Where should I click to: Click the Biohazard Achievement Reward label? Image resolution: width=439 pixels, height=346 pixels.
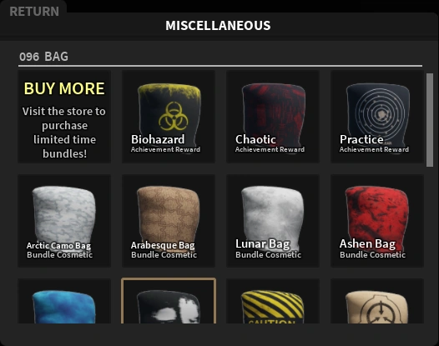tap(165, 149)
